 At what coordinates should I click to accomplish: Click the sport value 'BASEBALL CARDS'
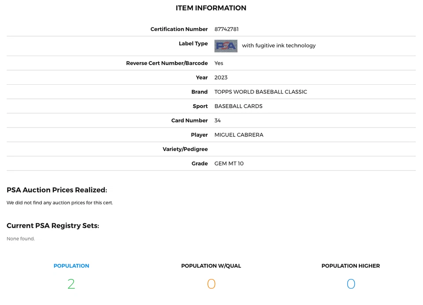238,106
